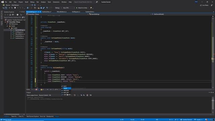Click the warnings indicator icon below the editor
This screenshot has width=215, height=121.
[42, 89]
